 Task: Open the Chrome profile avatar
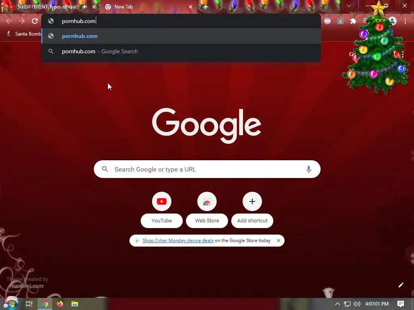click(393, 21)
